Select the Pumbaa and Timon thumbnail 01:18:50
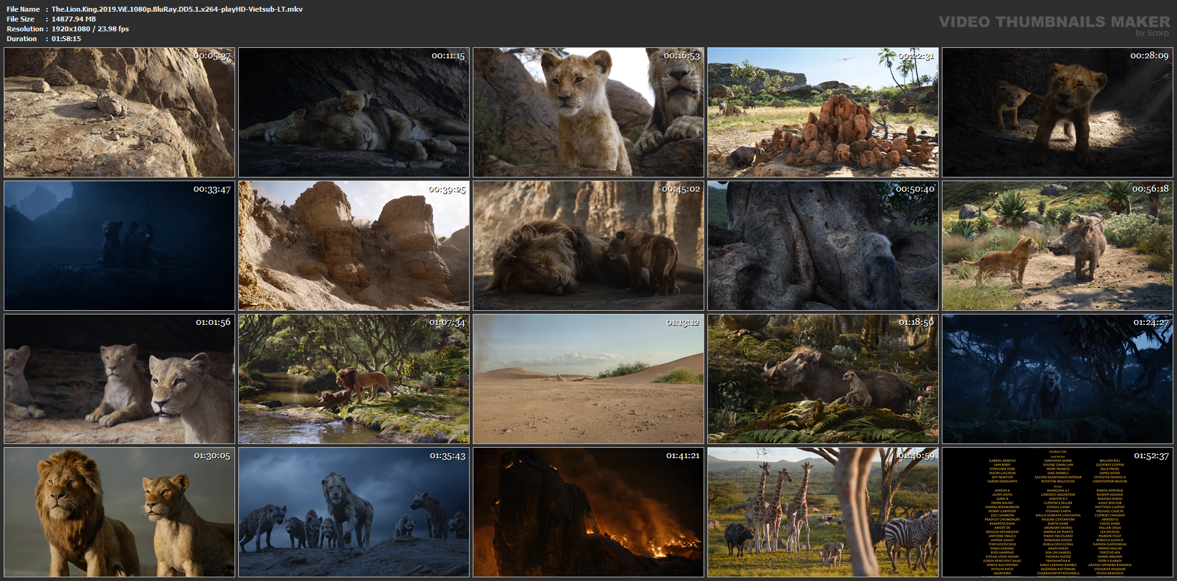Image resolution: width=1177 pixels, height=581 pixels. pos(823,379)
